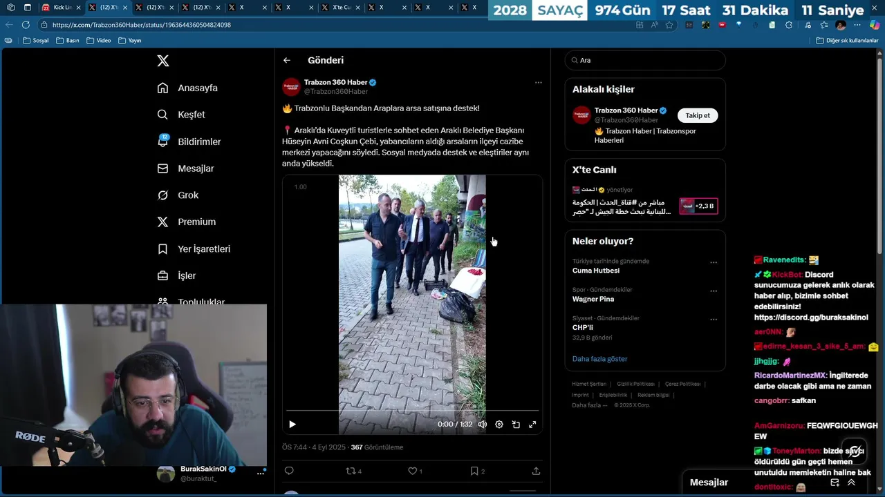Open Yer İşaretleri bookmarks
The height and width of the screenshot is (497, 885).
[x=194, y=248]
